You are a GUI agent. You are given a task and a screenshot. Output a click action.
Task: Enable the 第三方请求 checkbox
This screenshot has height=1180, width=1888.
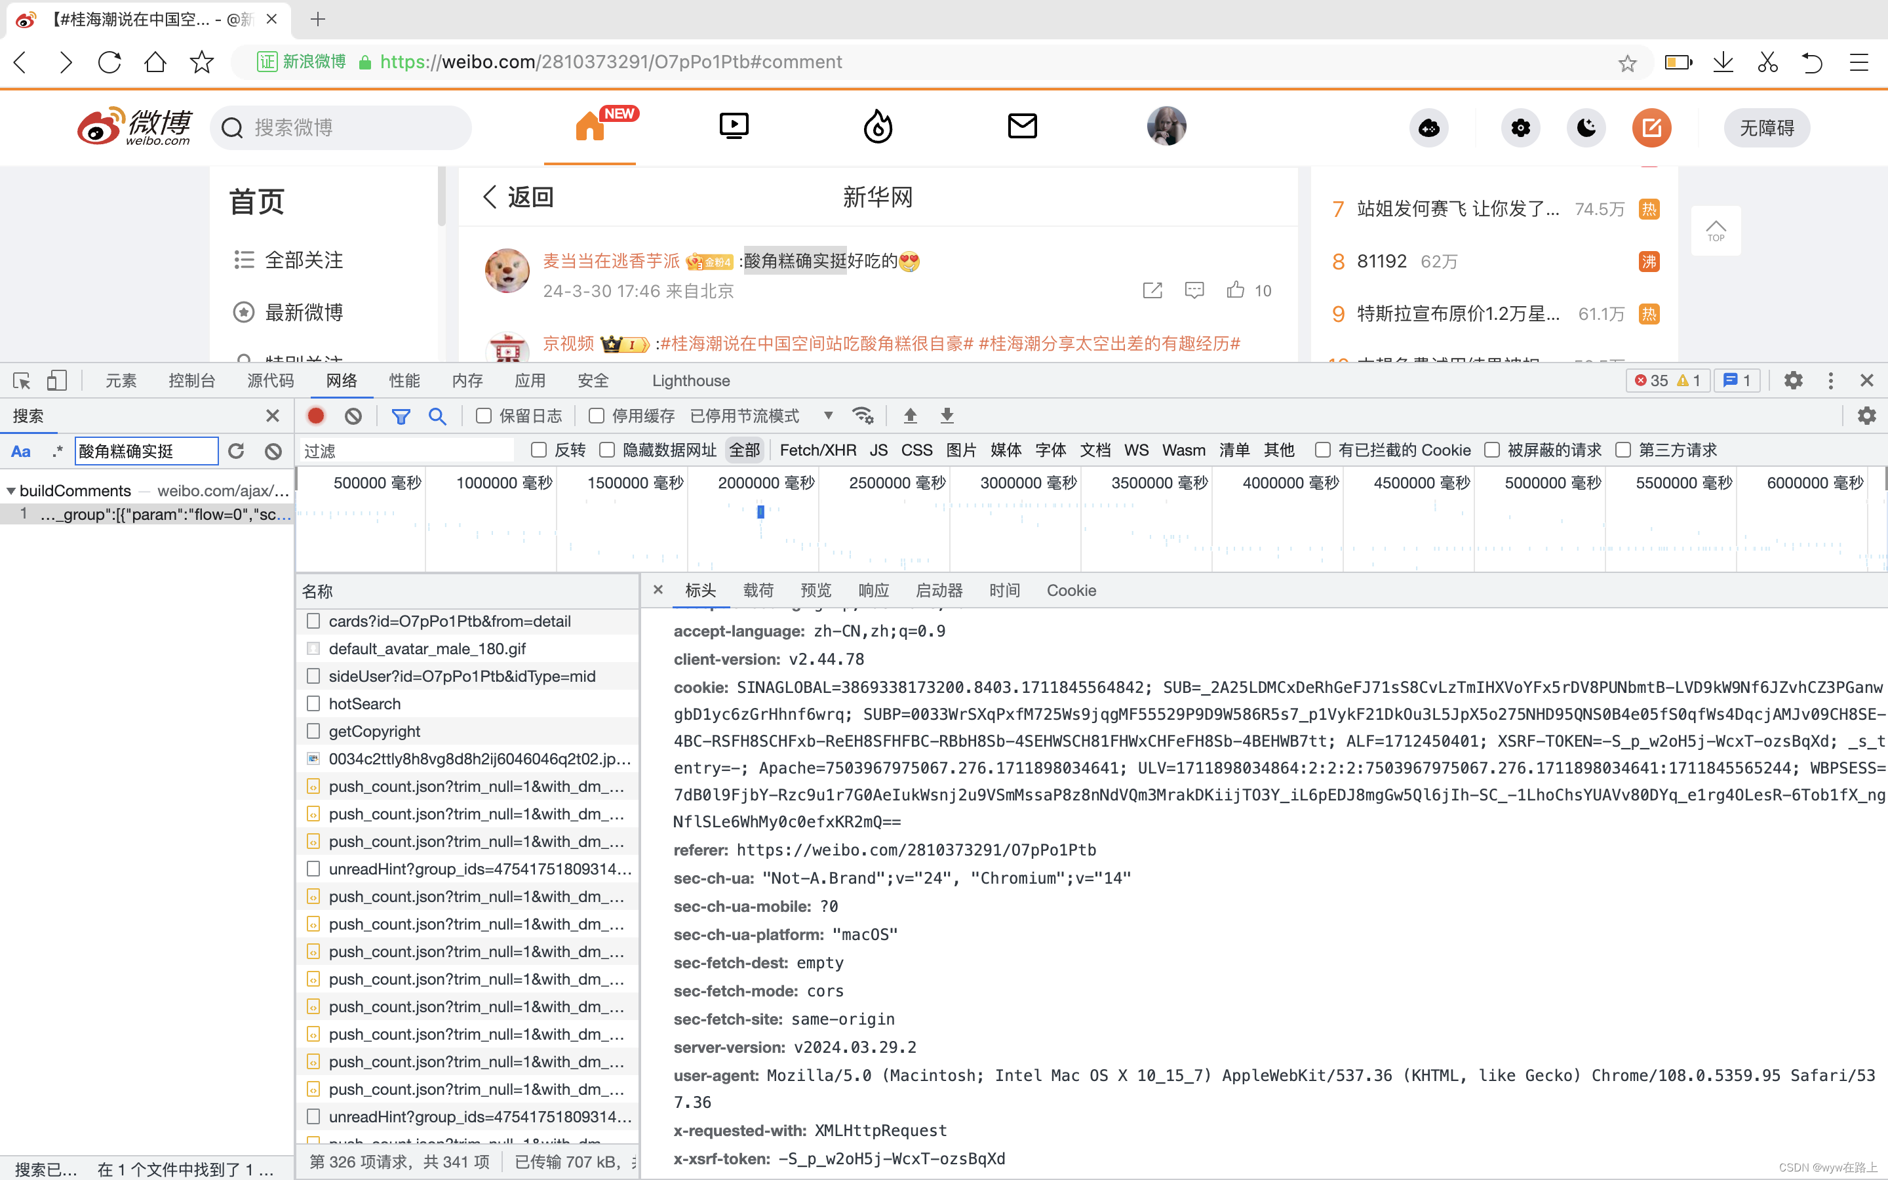[1622, 450]
